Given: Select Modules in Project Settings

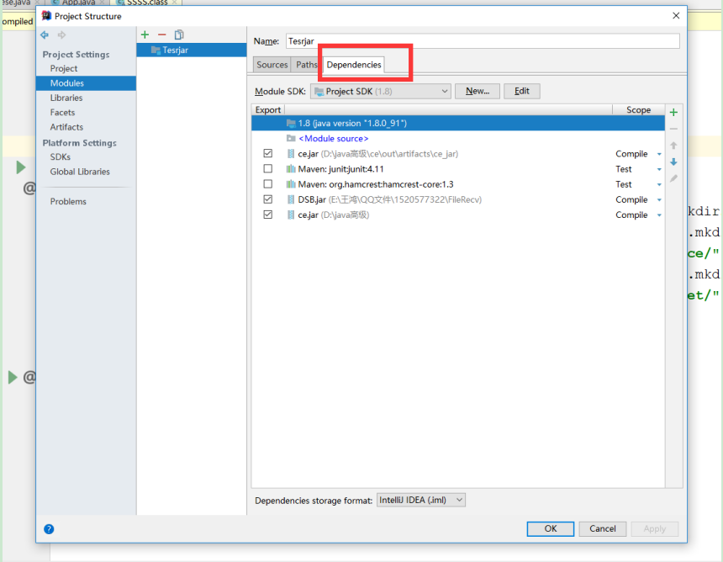Looking at the screenshot, I should pos(86,83).
